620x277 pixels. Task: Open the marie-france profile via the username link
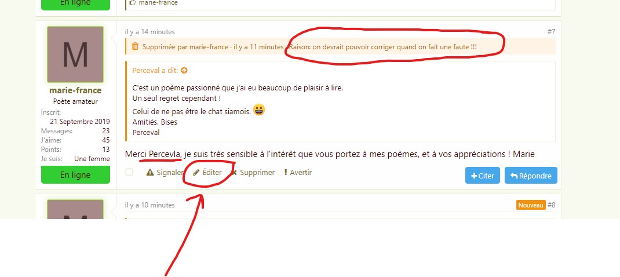tap(75, 90)
